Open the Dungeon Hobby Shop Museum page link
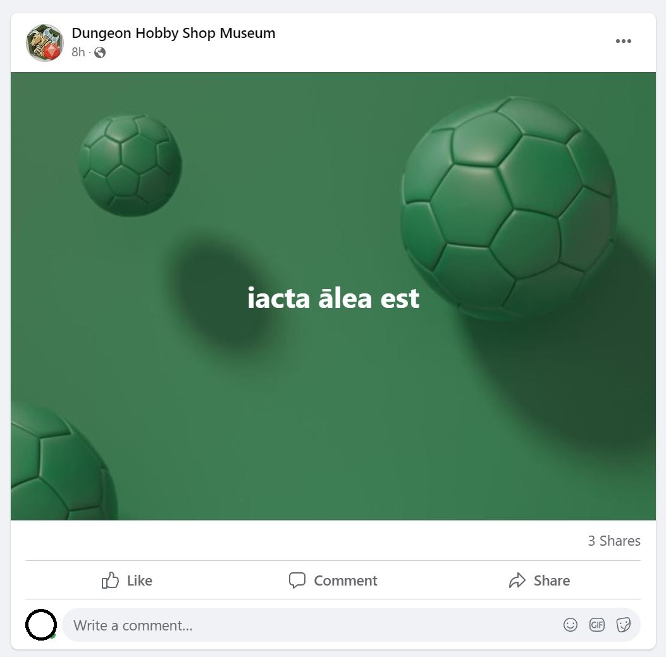666x657 pixels. pos(173,33)
